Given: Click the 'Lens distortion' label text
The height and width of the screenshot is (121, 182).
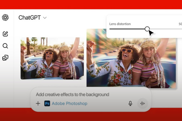Looking at the screenshot, I should coord(120,24).
